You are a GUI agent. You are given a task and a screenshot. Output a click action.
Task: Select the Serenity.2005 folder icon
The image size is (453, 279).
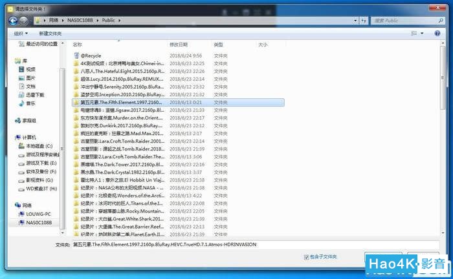coord(76,87)
